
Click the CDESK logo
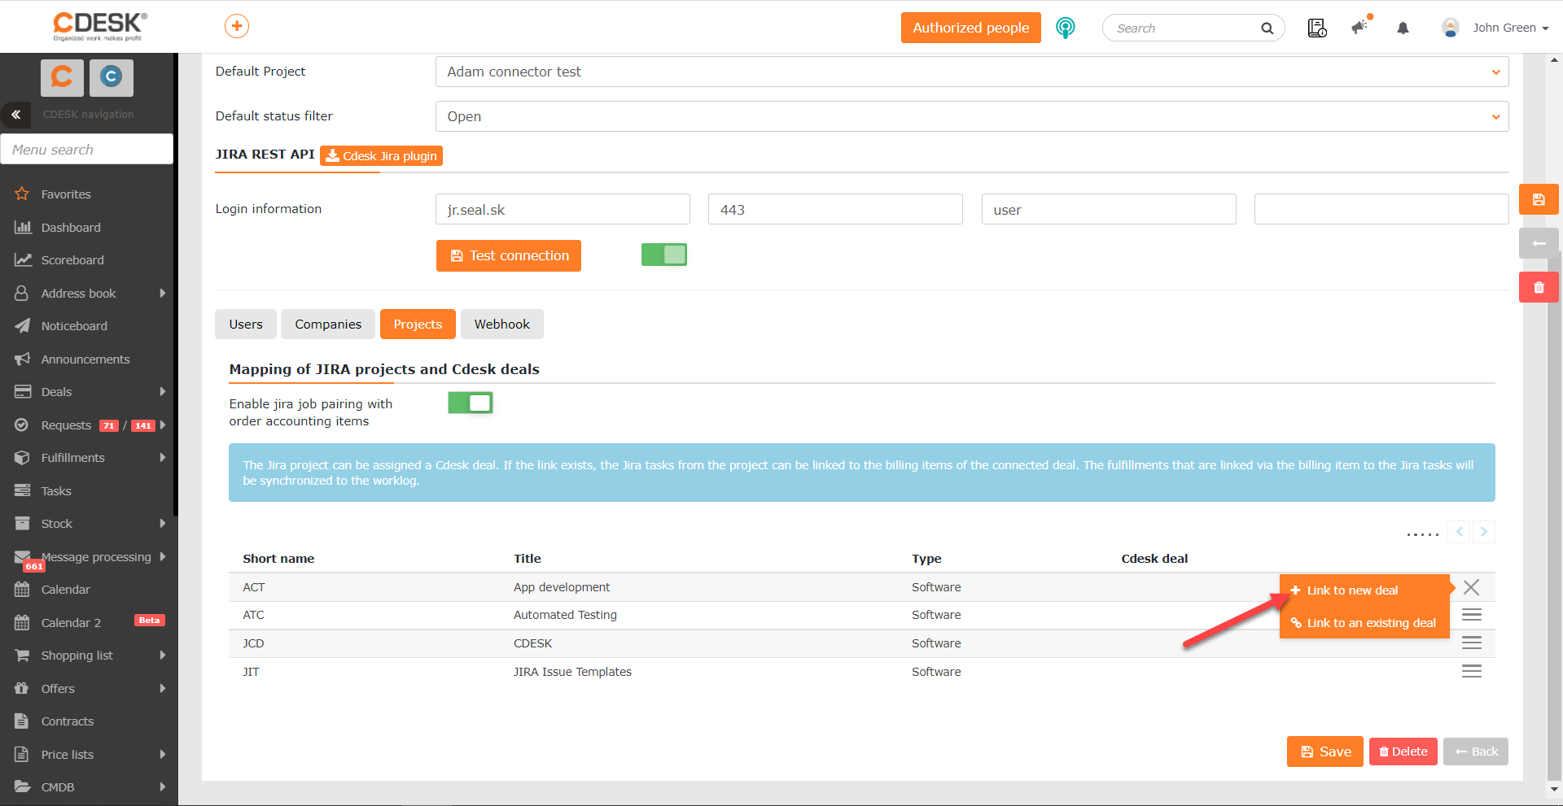[x=99, y=26]
